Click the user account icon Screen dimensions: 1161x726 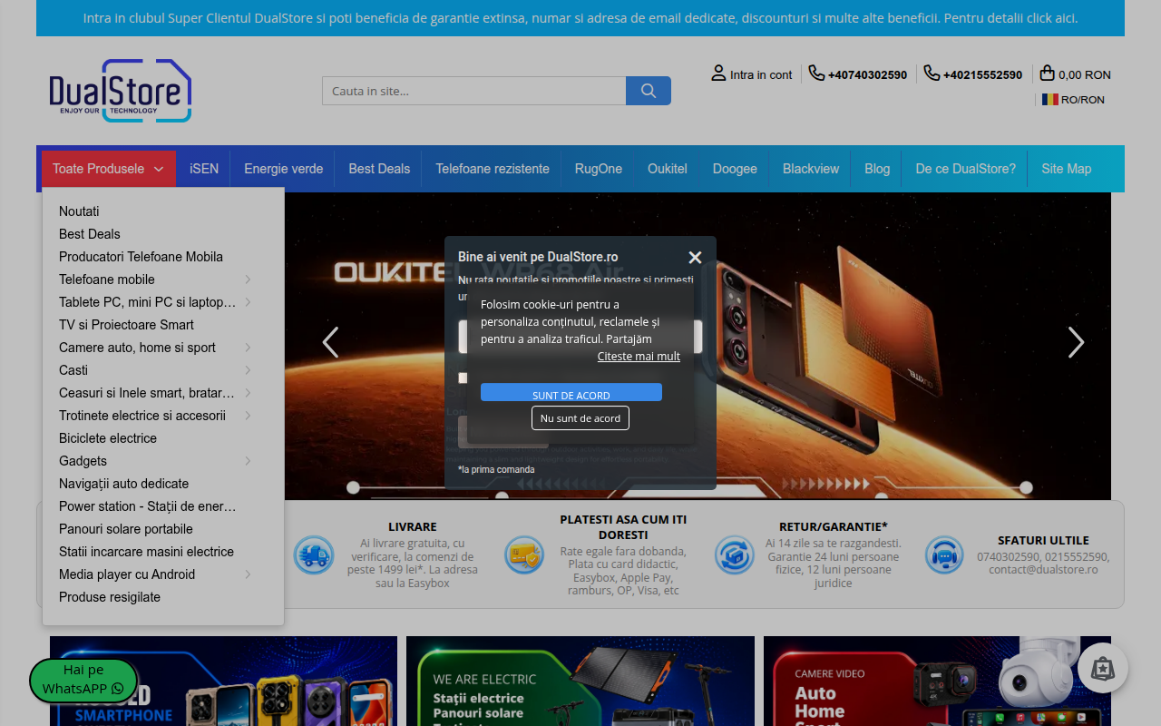(x=718, y=74)
